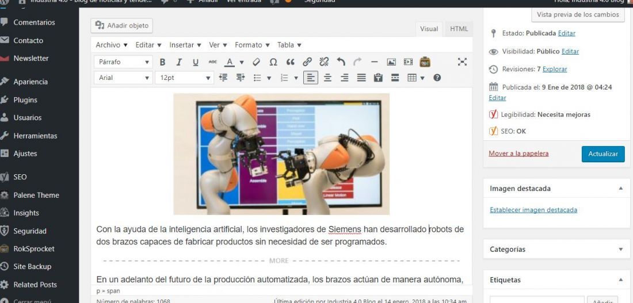Apply the current text color
The image size is (633, 303).
coord(229,62)
